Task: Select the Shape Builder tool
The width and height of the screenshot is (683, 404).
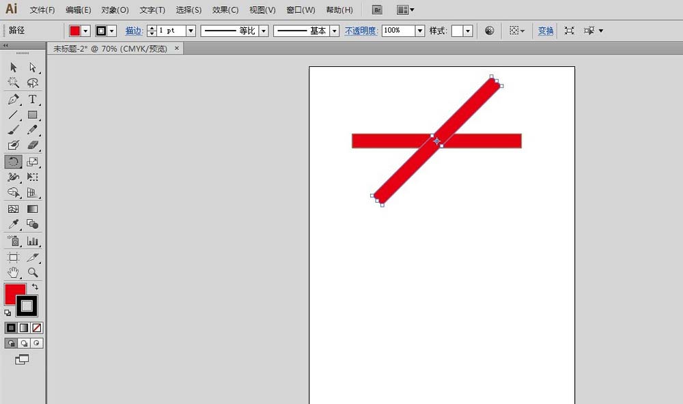Action: [14, 192]
